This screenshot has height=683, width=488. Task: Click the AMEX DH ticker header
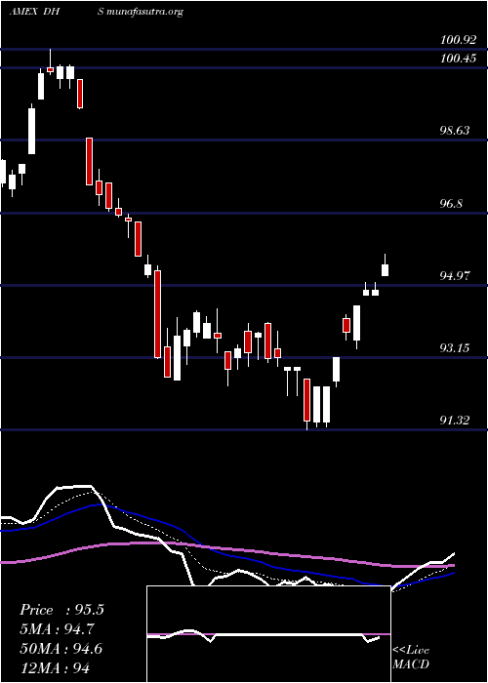pos(34,12)
